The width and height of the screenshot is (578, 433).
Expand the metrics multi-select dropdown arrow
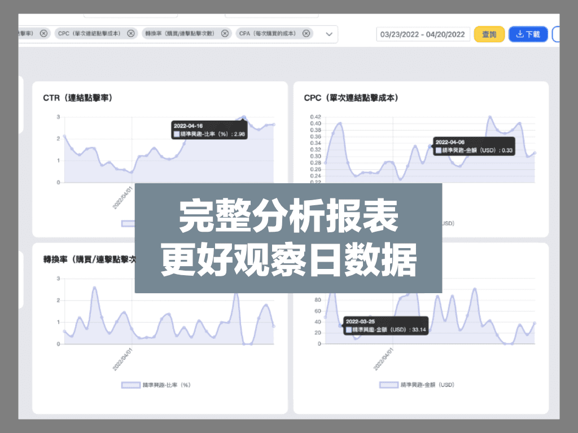click(329, 34)
